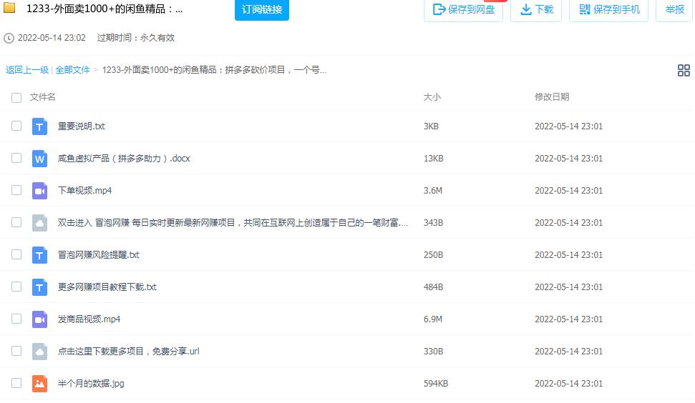Click the size value 13KB

pos(434,159)
